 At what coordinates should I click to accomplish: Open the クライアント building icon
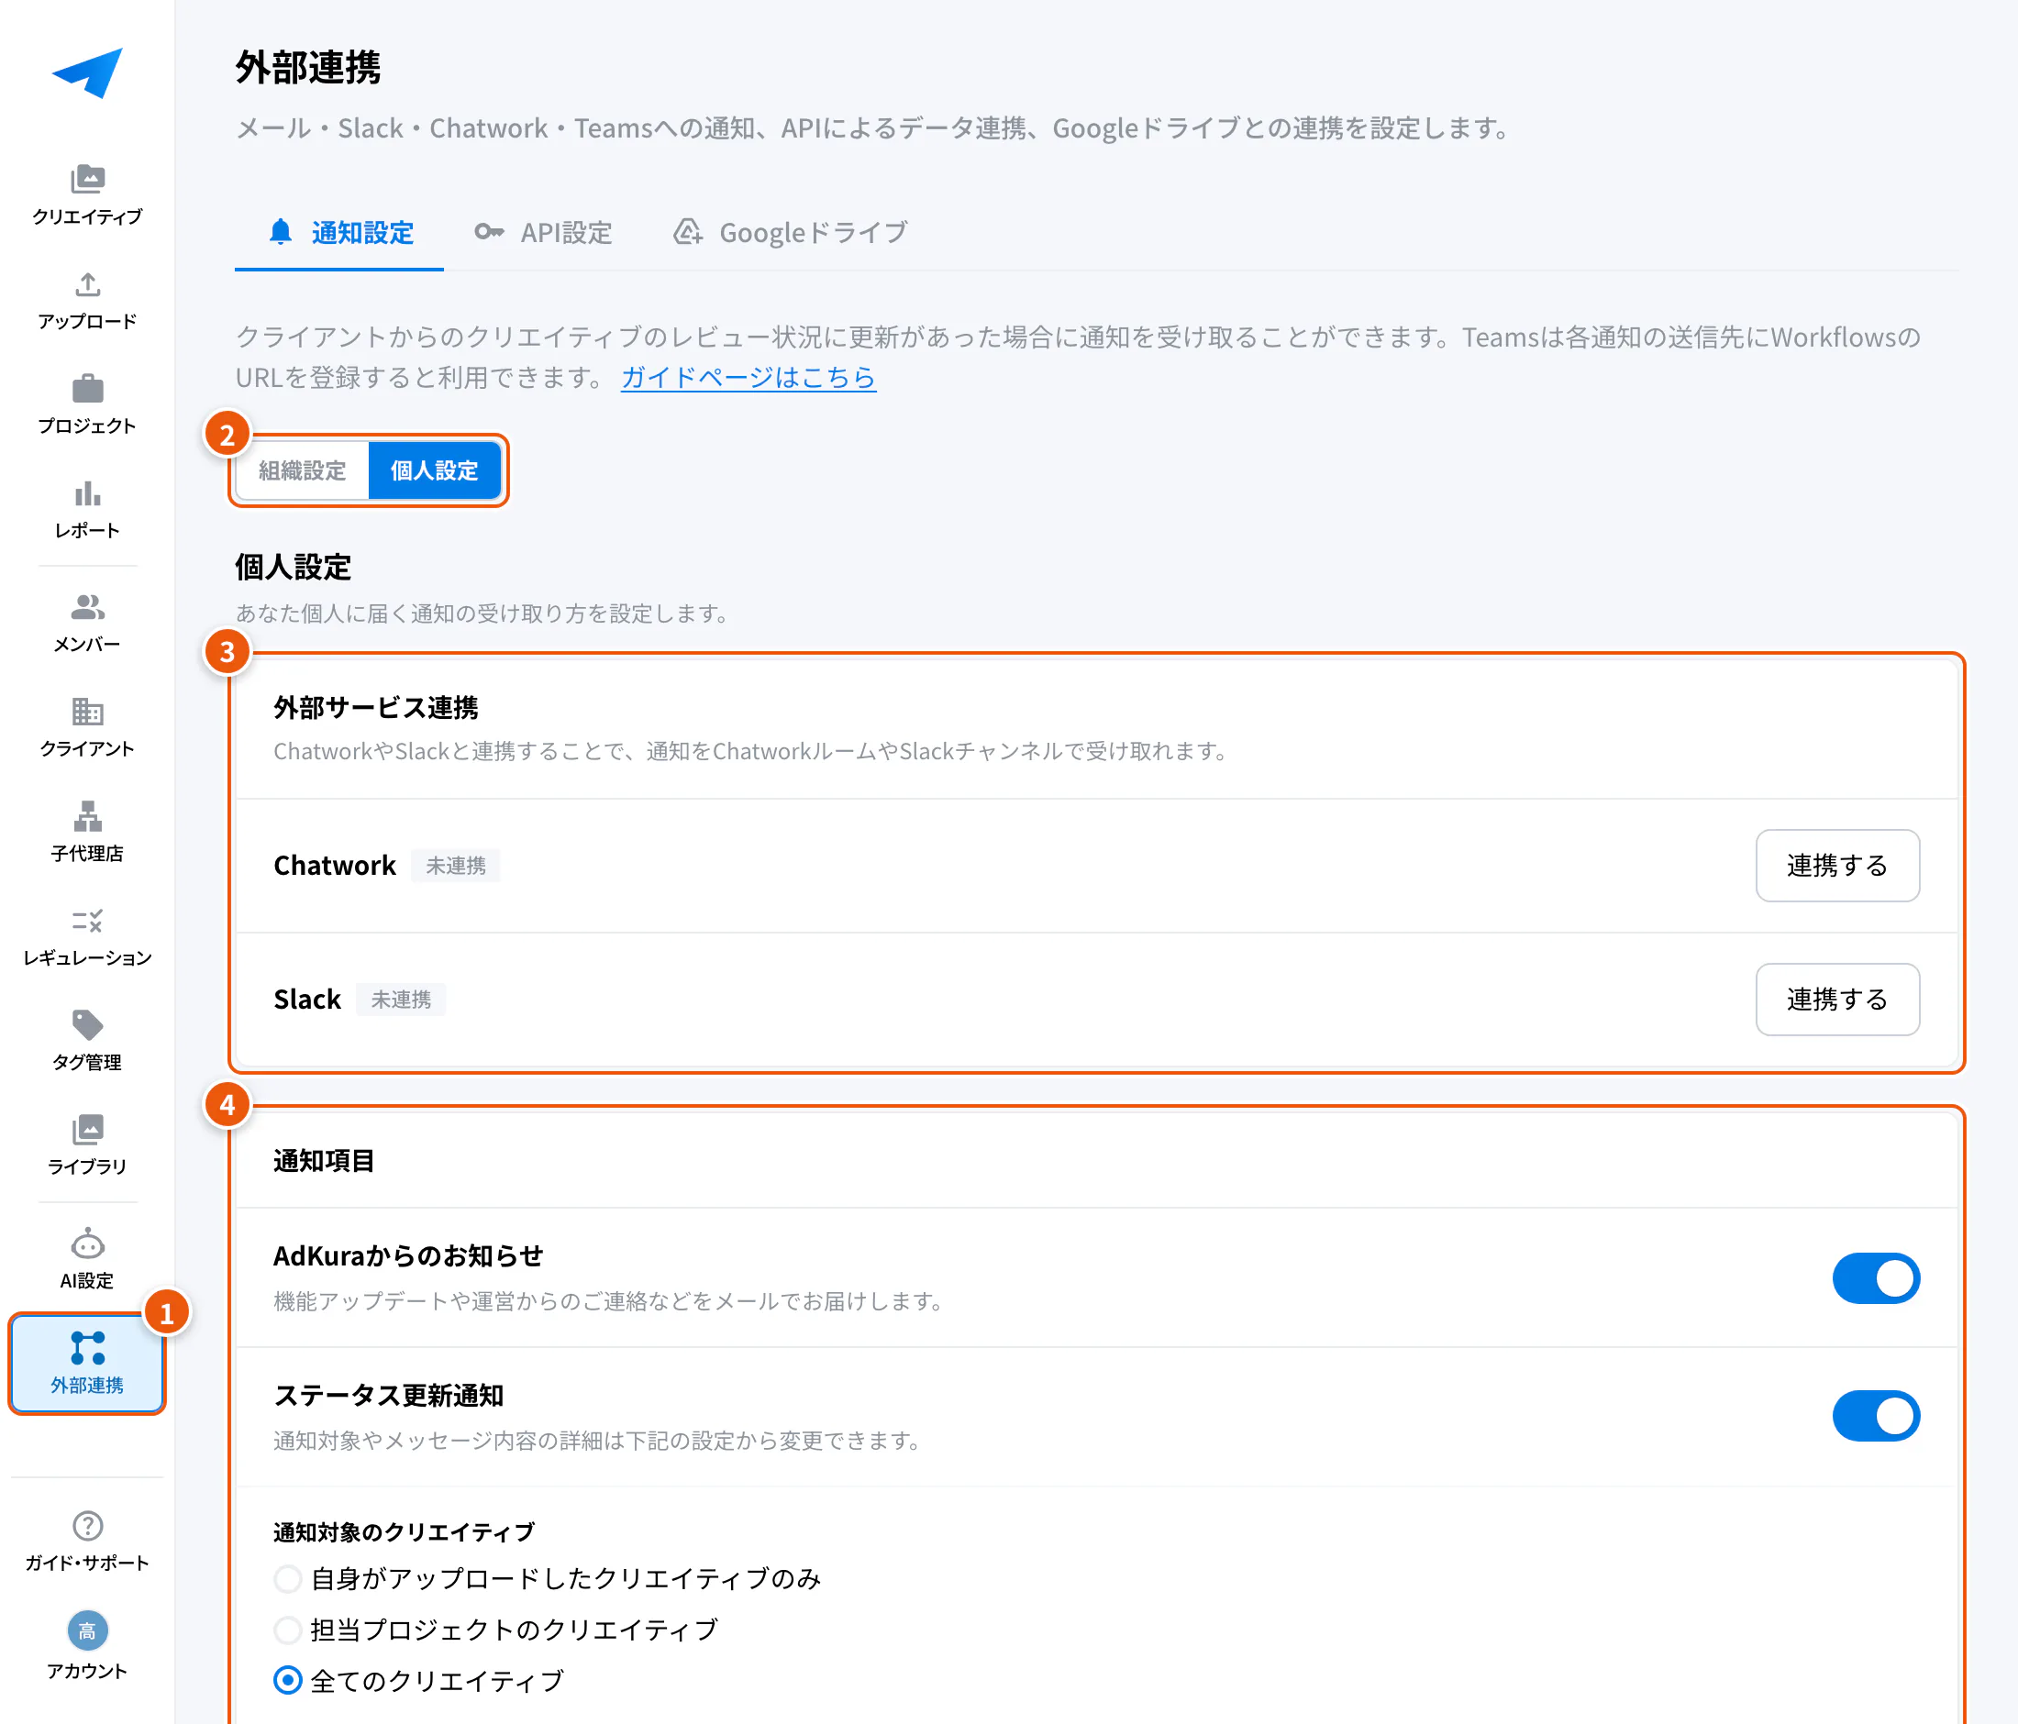88,712
